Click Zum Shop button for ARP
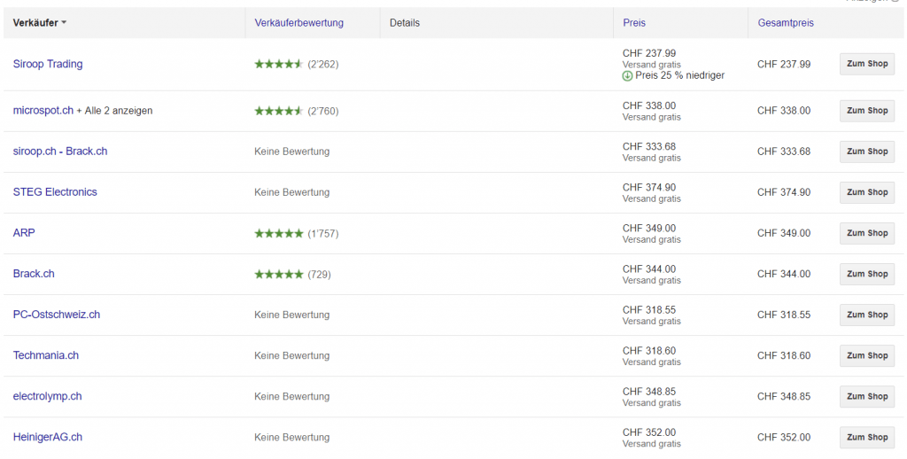This screenshot has width=907, height=459. 866,233
